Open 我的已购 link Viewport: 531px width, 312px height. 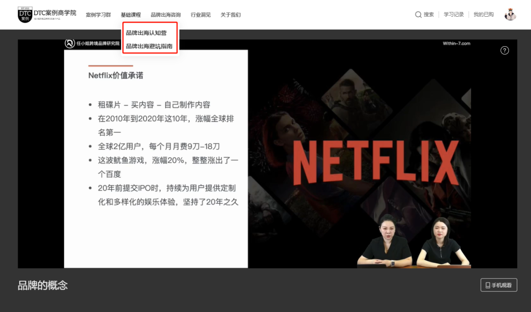point(484,15)
